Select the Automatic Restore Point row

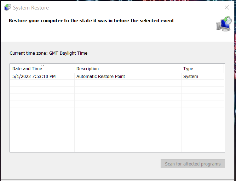point(101,76)
